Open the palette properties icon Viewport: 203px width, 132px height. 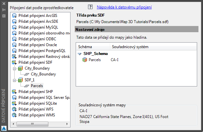pos(4,16)
